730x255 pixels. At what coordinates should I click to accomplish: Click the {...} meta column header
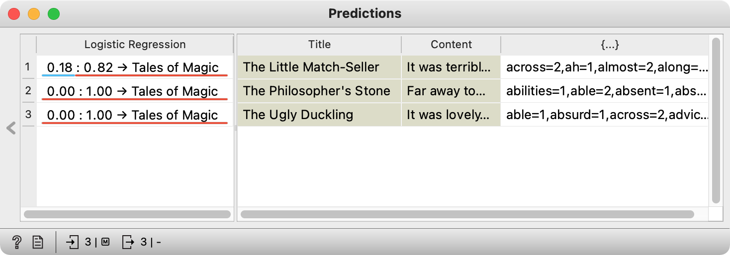pyautogui.click(x=605, y=44)
